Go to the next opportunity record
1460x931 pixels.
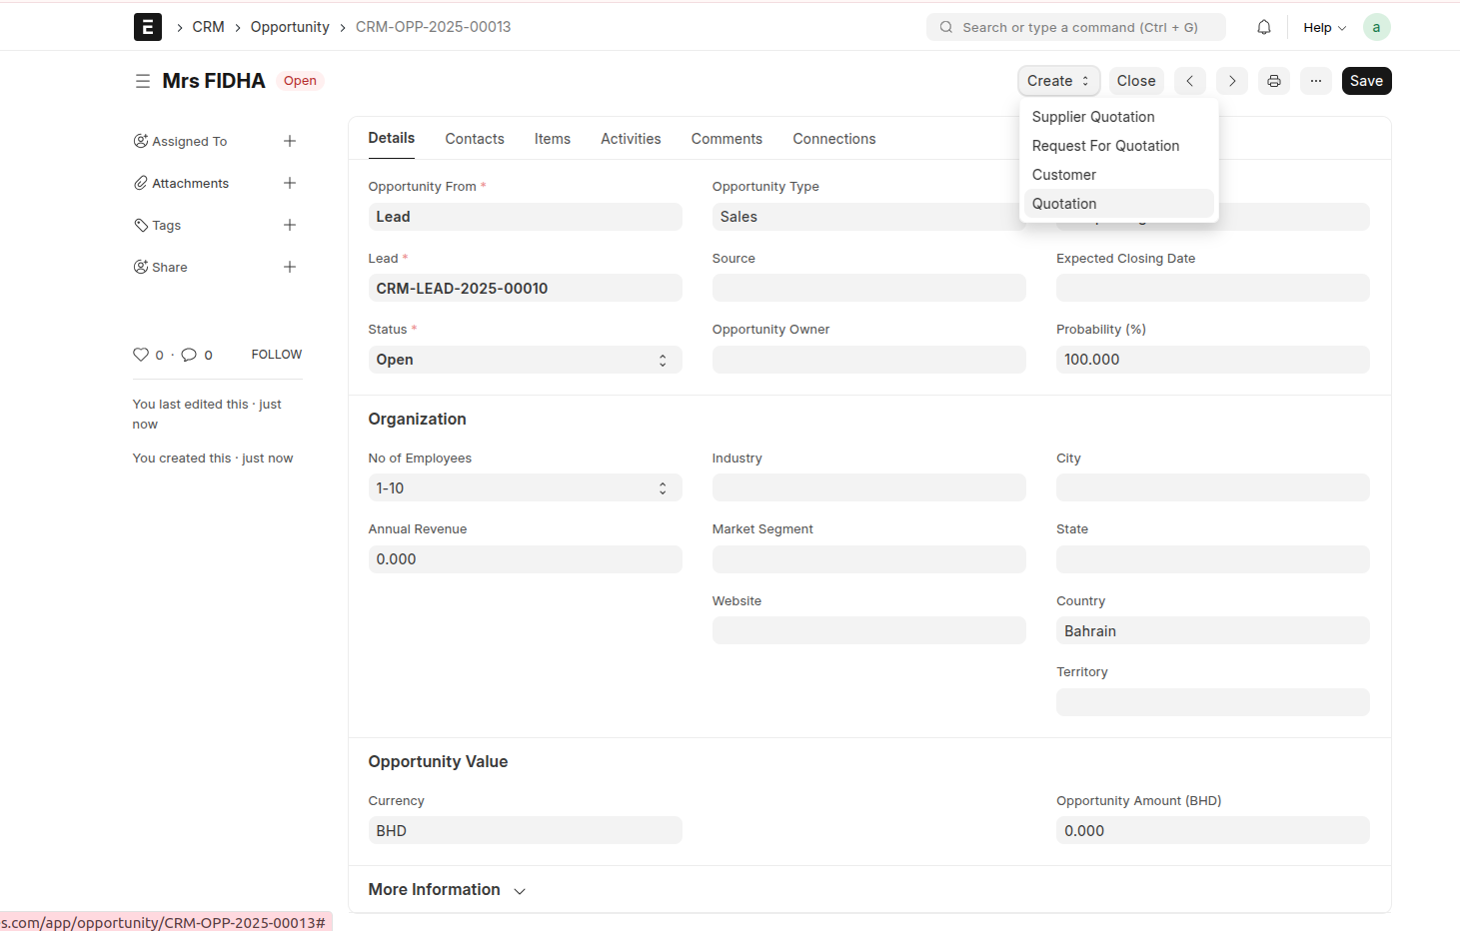click(x=1232, y=81)
